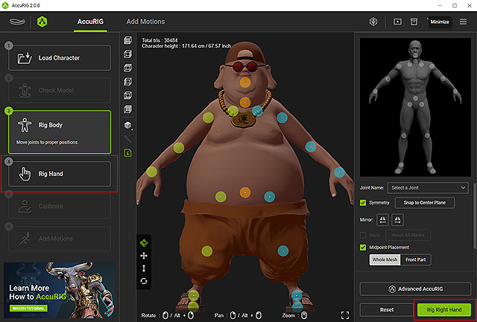The height and width of the screenshot is (322, 477).
Task: Toggle the green info overlay icon
Action: click(x=127, y=153)
